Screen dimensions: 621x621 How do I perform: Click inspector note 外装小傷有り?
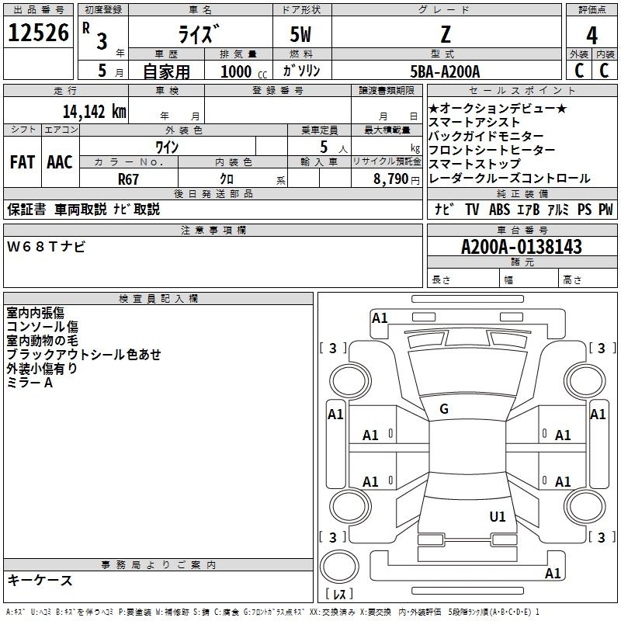click(42, 369)
